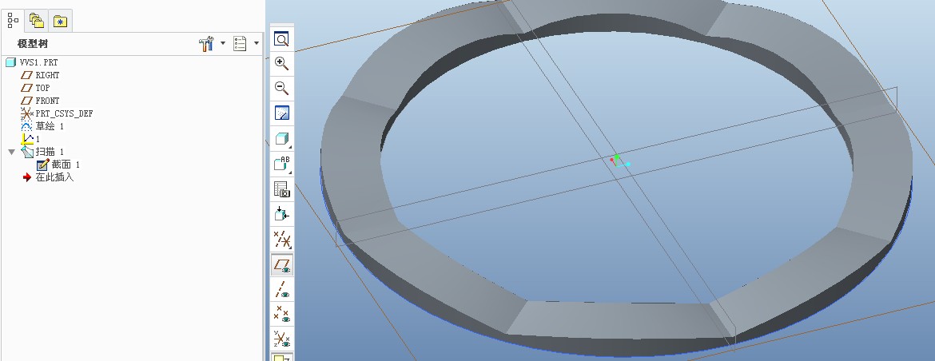
Task: Toggle datum point display
Action: (x=281, y=313)
